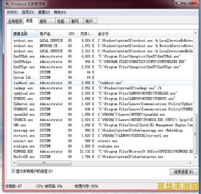Viewport: 201px width, 194px height.
Task: Click 进程数: 67 in status bar
Action: point(13,186)
